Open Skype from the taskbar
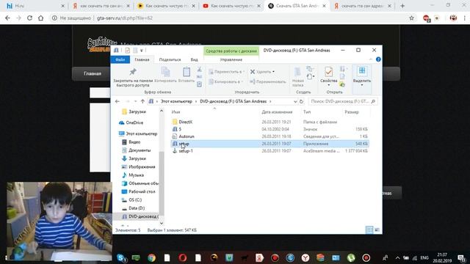470x264 pixels. (x=121, y=257)
